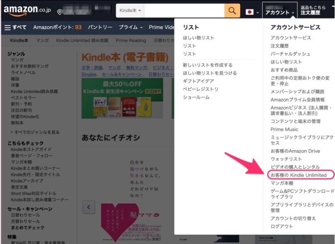Select Amazonビジネス menu entry
Viewport: 335px width, 244px height.
[301, 110]
